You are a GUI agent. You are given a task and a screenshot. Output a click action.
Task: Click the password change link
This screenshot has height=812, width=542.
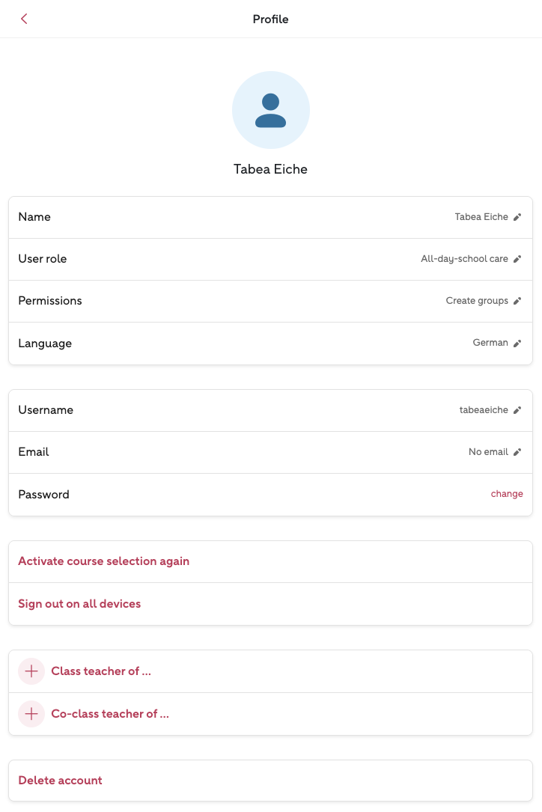click(507, 494)
